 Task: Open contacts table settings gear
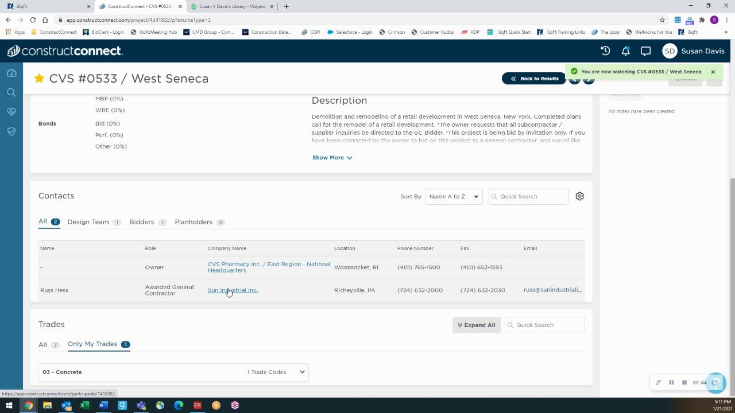pos(579,196)
